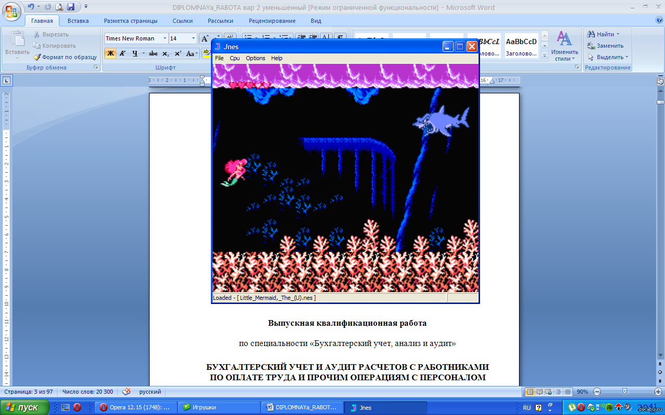
Task: Switch to Игрушки folder taskbar button
Action: coord(219,407)
